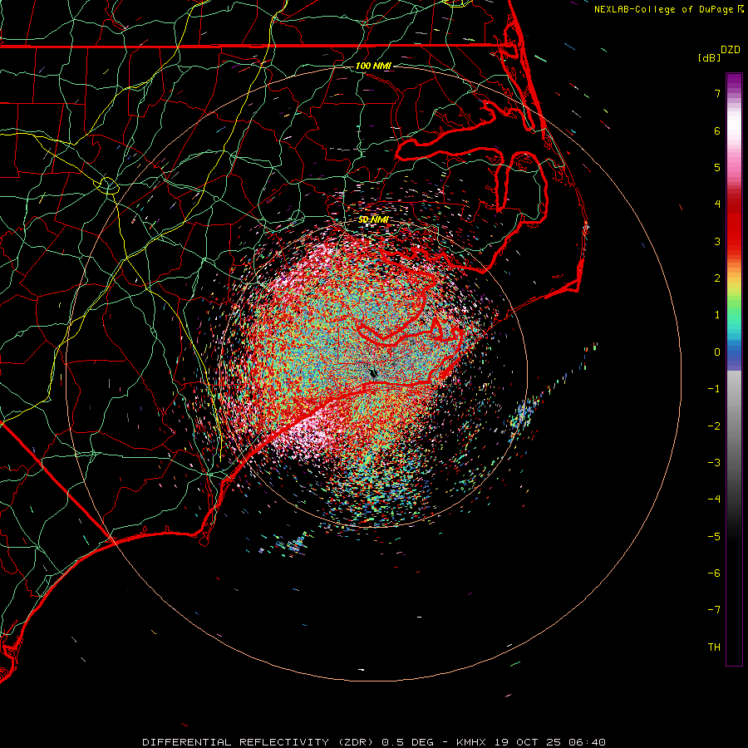
Task: Click the DZD colorbar title
Action: (731, 50)
